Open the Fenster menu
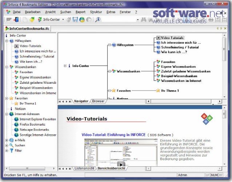The height and width of the screenshot is (182, 232). click(x=125, y=12)
